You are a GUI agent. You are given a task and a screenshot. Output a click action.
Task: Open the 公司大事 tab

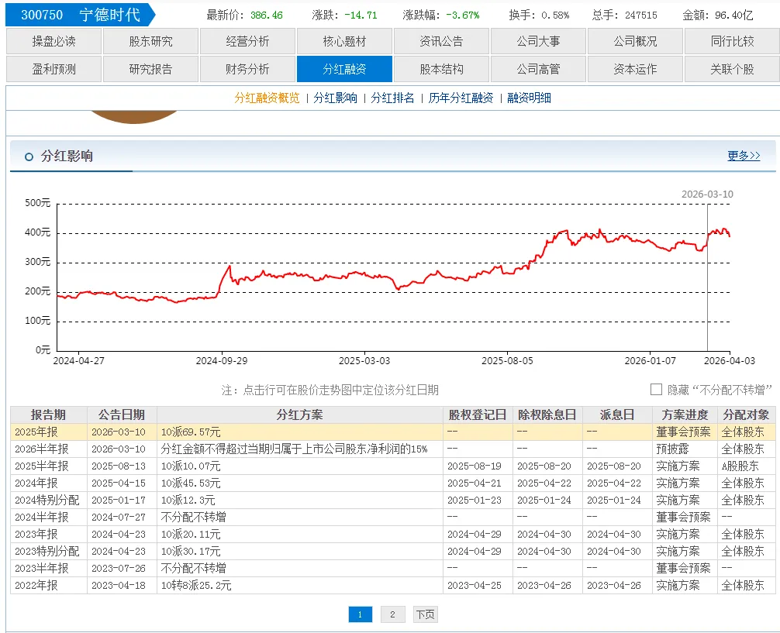[x=539, y=41]
